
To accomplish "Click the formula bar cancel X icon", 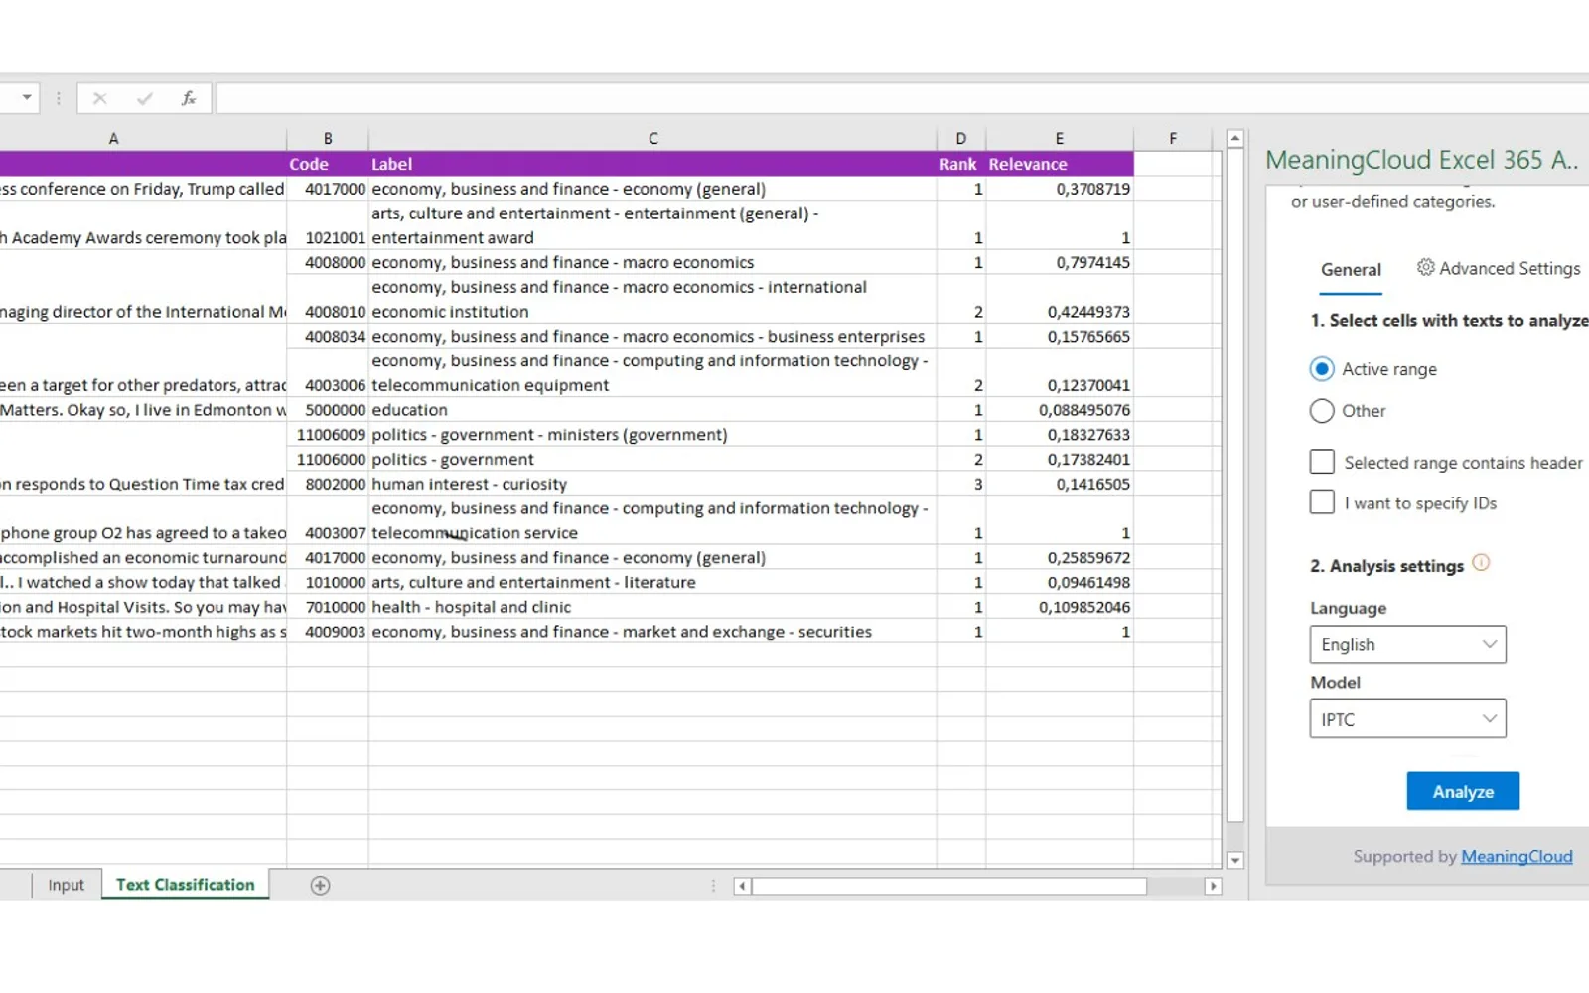I will coord(99,98).
